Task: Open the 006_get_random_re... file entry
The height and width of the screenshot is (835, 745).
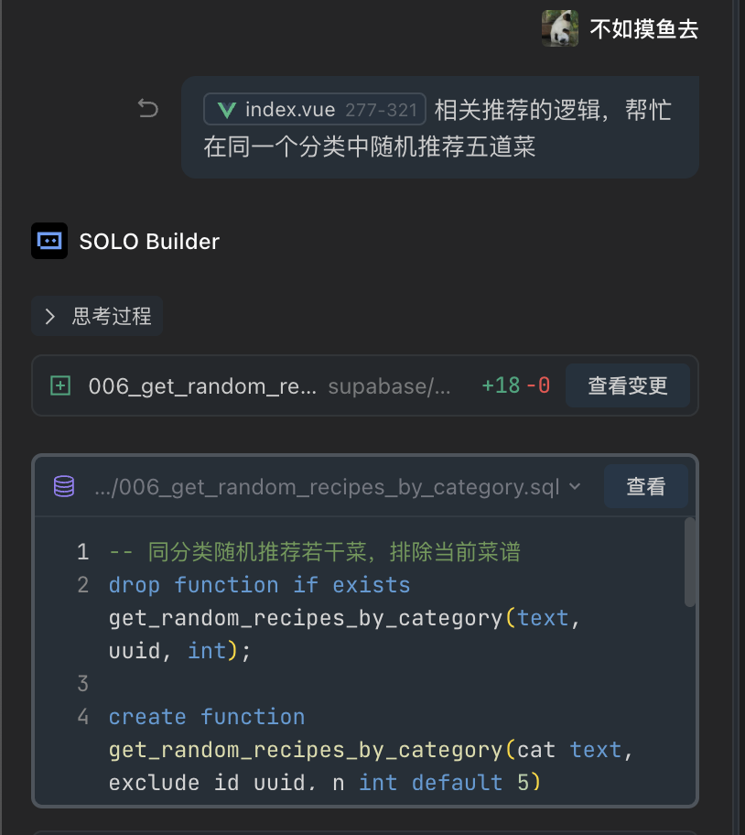Action: point(202,385)
